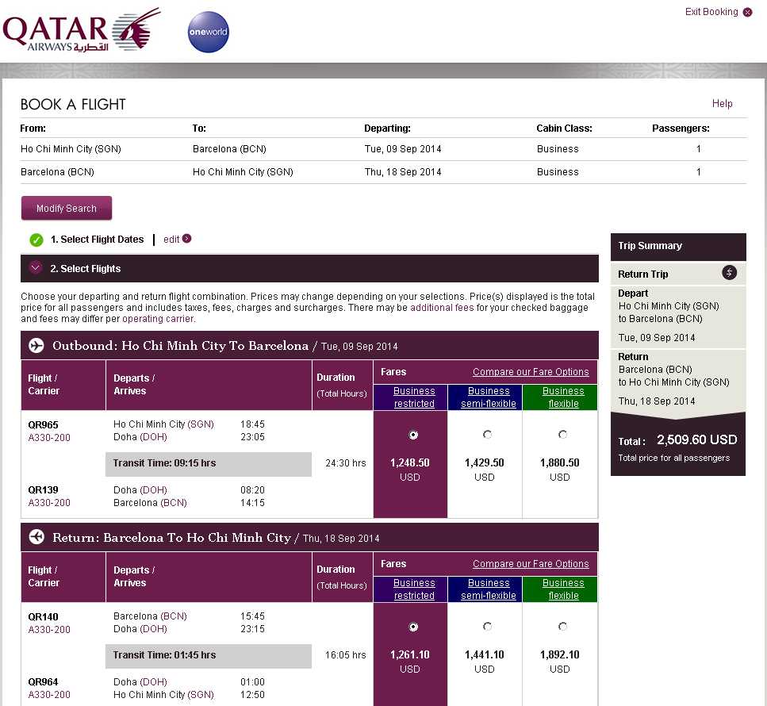This screenshot has height=706, width=767.
Task: Open the return Business flexible fare header
Action: pyautogui.click(x=563, y=589)
